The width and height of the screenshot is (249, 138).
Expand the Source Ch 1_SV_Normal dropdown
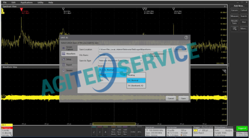[x=124, y=70]
